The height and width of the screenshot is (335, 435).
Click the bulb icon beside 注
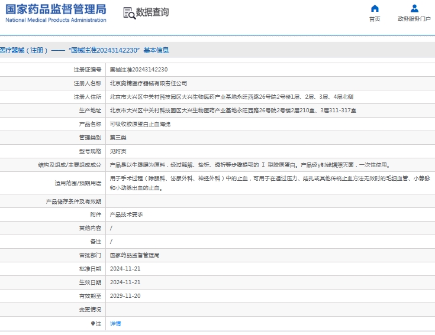(x=93, y=323)
